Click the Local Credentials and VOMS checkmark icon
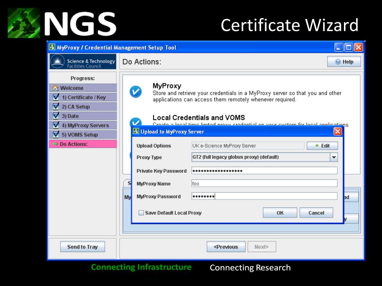The image size is (382, 286). [136, 122]
